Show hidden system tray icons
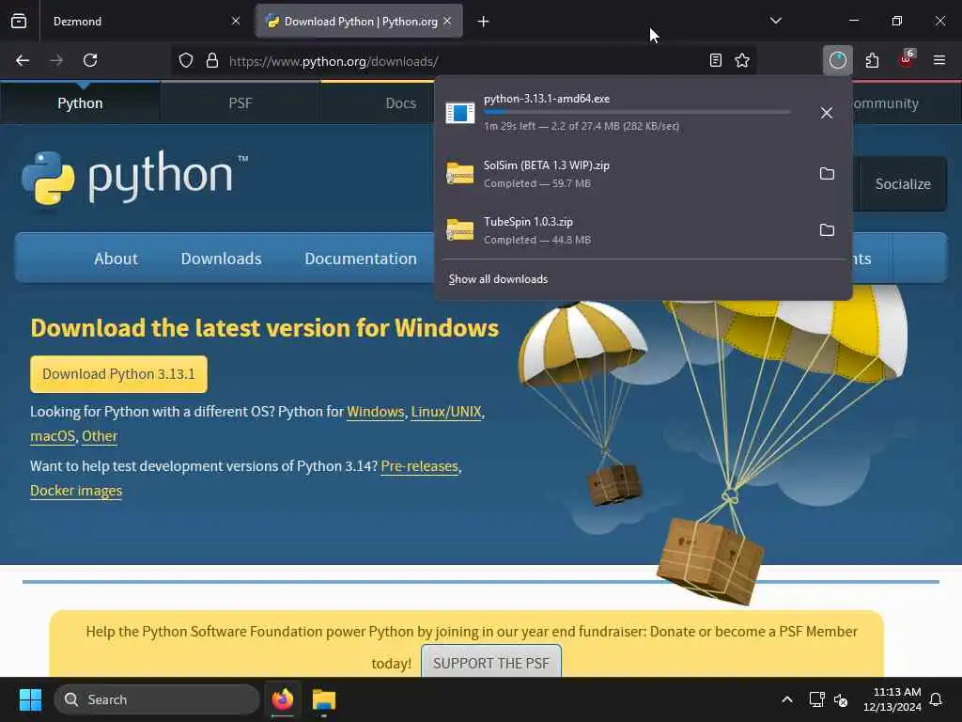962x722 pixels. point(787,699)
